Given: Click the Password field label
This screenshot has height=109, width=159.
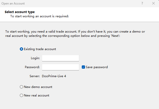Looking at the screenshot, I should tap(32, 67).
